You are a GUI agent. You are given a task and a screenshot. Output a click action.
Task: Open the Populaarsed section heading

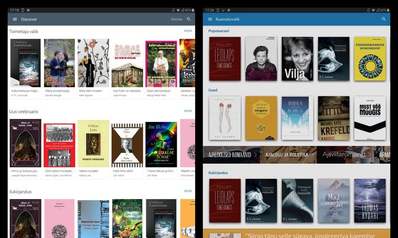pos(218,31)
